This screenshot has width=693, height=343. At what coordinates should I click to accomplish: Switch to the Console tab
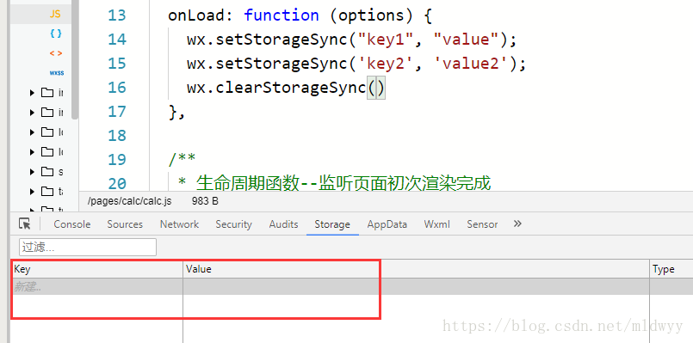point(72,224)
